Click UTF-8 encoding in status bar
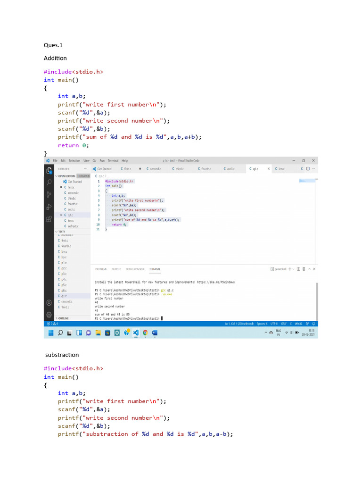This screenshot has height=483, width=362. [273, 324]
